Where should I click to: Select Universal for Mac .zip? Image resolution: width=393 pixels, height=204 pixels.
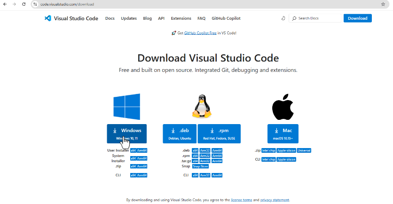tap(304, 150)
